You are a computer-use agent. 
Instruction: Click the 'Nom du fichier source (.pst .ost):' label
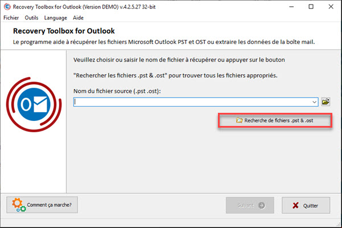point(117,91)
